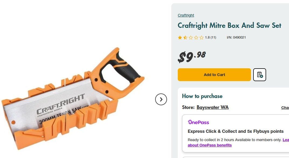
Task: Click the Craftright Mitre Box And Saw Set title
Action: coord(229,26)
